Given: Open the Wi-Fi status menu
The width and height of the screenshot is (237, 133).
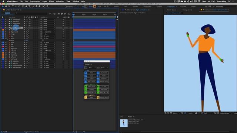Looking at the screenshot, I should (199, 1).
